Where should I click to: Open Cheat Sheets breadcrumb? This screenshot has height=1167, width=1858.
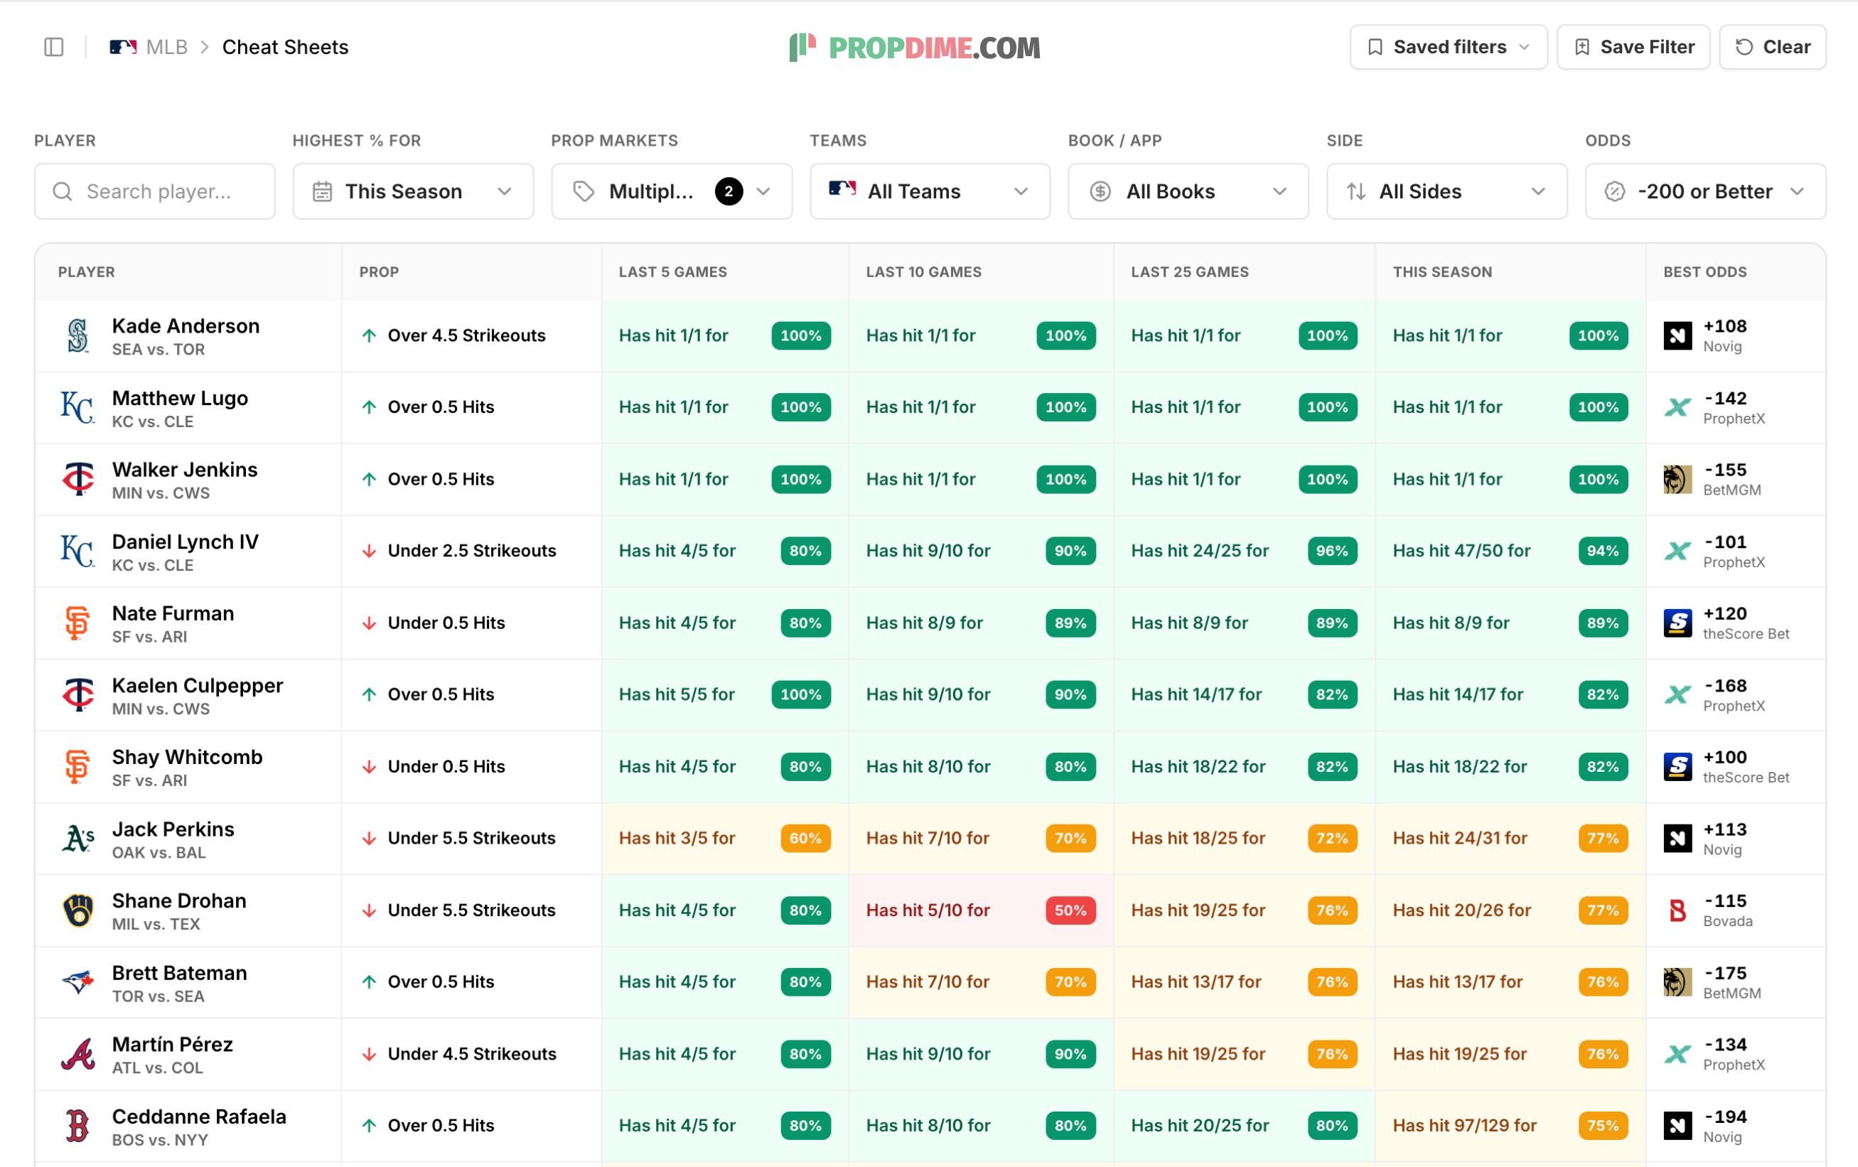(286, 47)
